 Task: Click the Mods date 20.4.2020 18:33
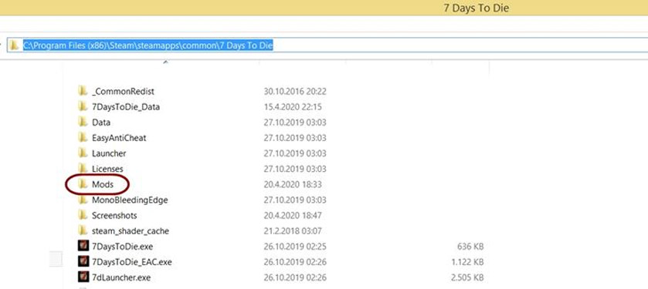[x=293, y=184]
